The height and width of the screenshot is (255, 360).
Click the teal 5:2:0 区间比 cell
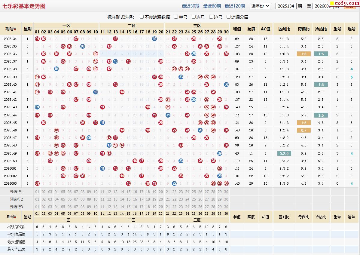(284, 153)
